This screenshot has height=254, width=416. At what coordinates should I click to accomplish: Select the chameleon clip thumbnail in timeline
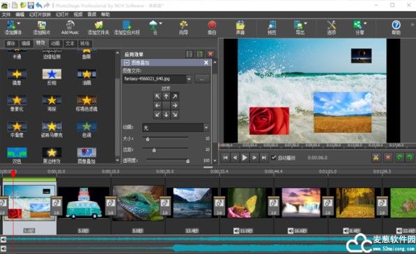tap(138, 203)
